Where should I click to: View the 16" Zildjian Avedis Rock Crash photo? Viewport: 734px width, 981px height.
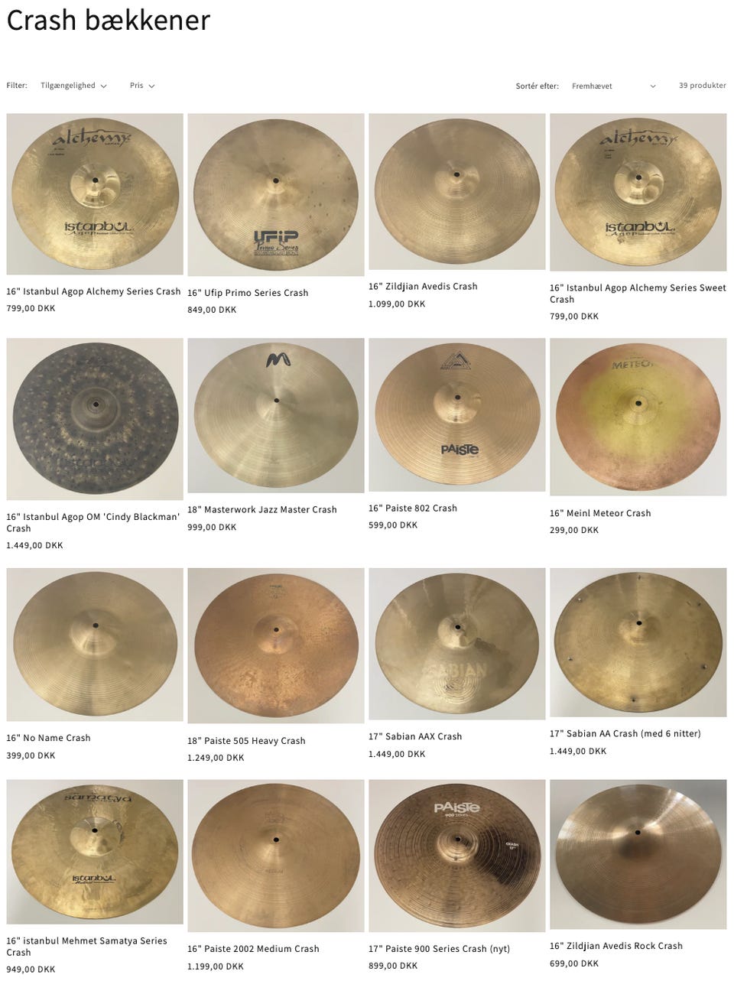tap(638, 855)
